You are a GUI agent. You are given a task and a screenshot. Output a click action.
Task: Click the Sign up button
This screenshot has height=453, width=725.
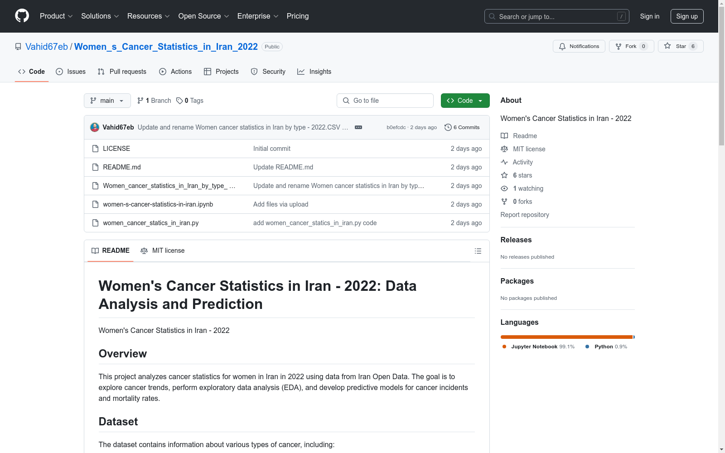point(687,16)
